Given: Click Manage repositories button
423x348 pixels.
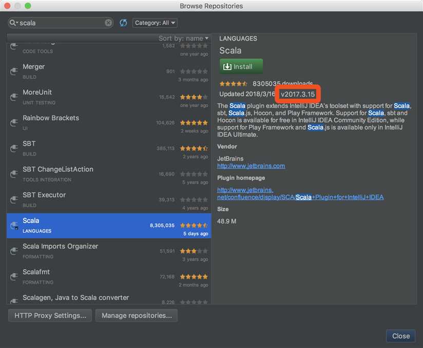Looking at the screenshot, I should (x=137, y=315).
